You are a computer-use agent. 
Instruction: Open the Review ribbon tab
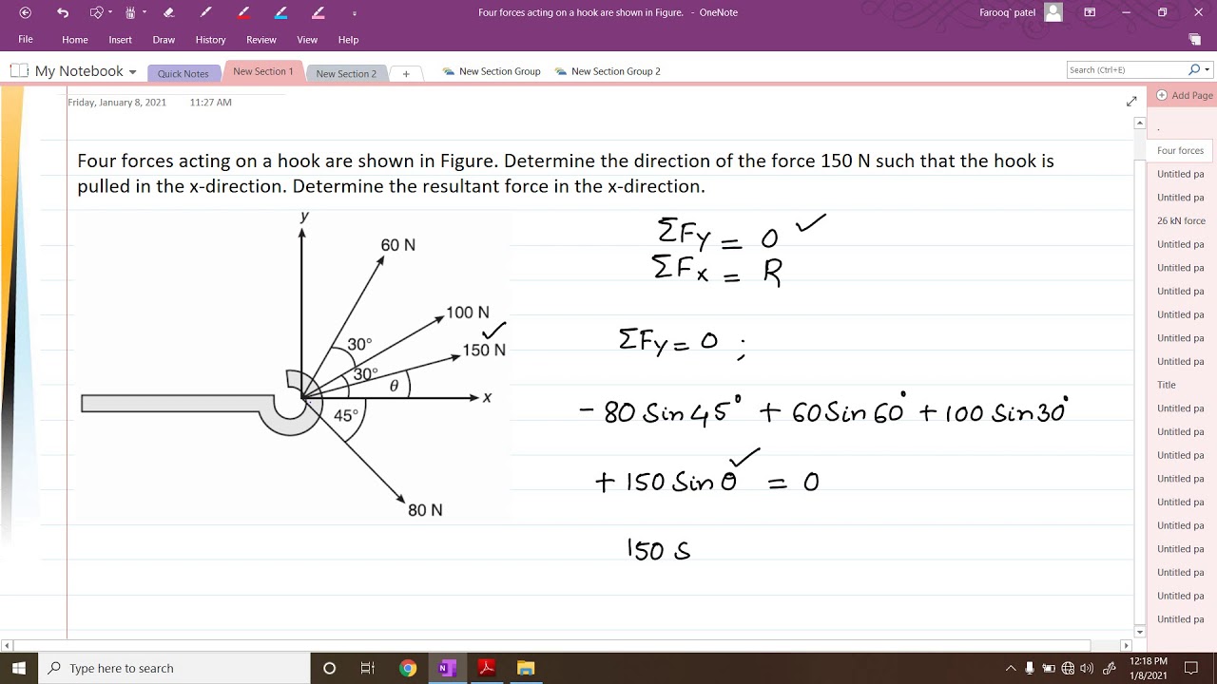click(261, 40)
